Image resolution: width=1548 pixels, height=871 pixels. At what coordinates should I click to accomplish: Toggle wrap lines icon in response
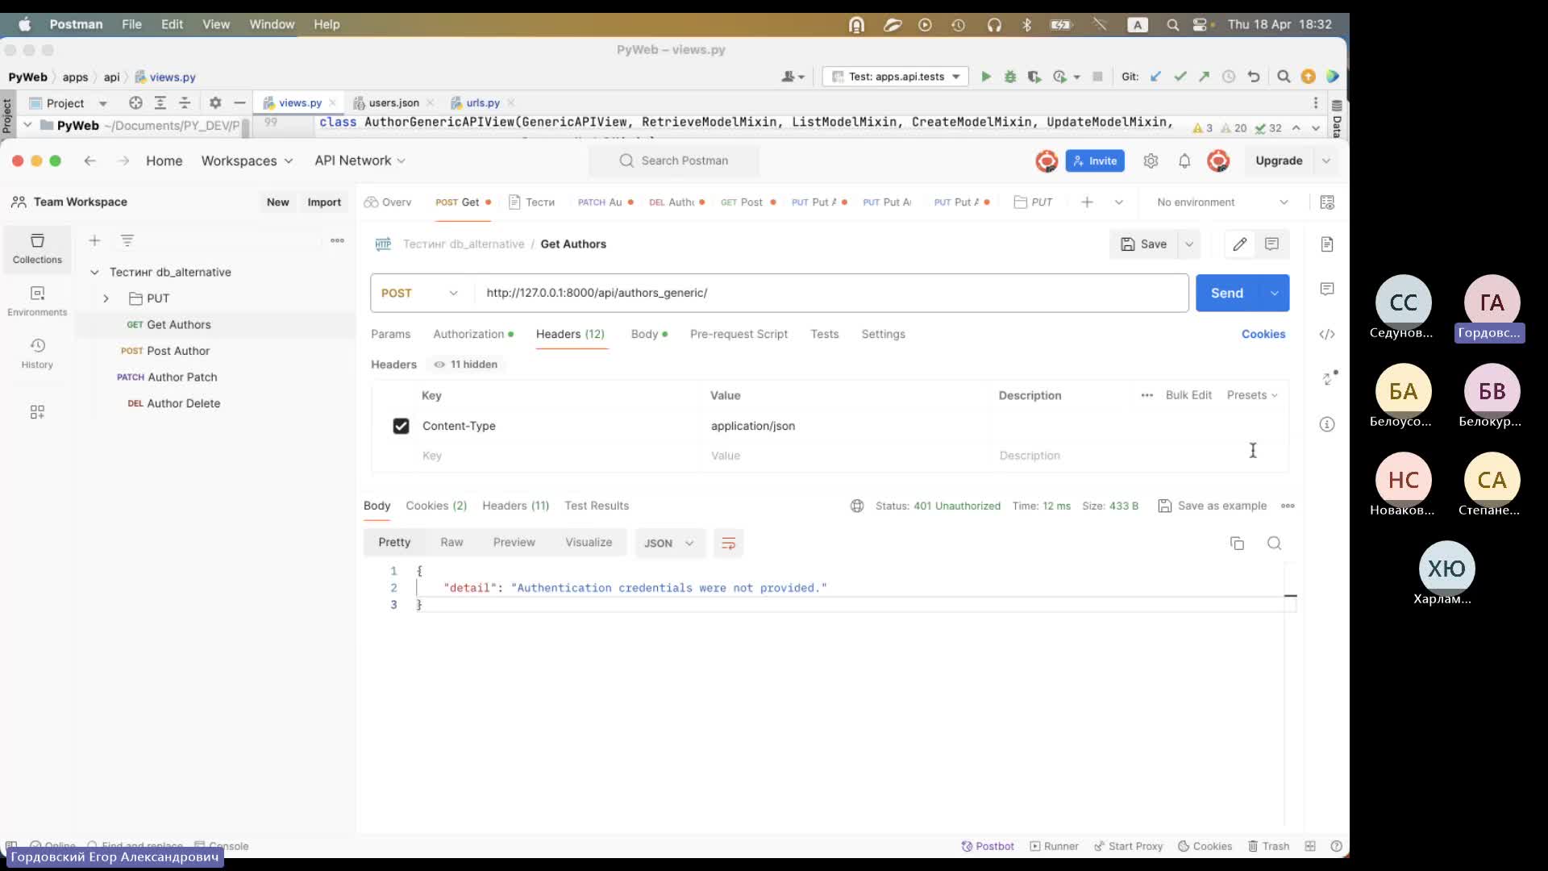(x=728, y=543)
